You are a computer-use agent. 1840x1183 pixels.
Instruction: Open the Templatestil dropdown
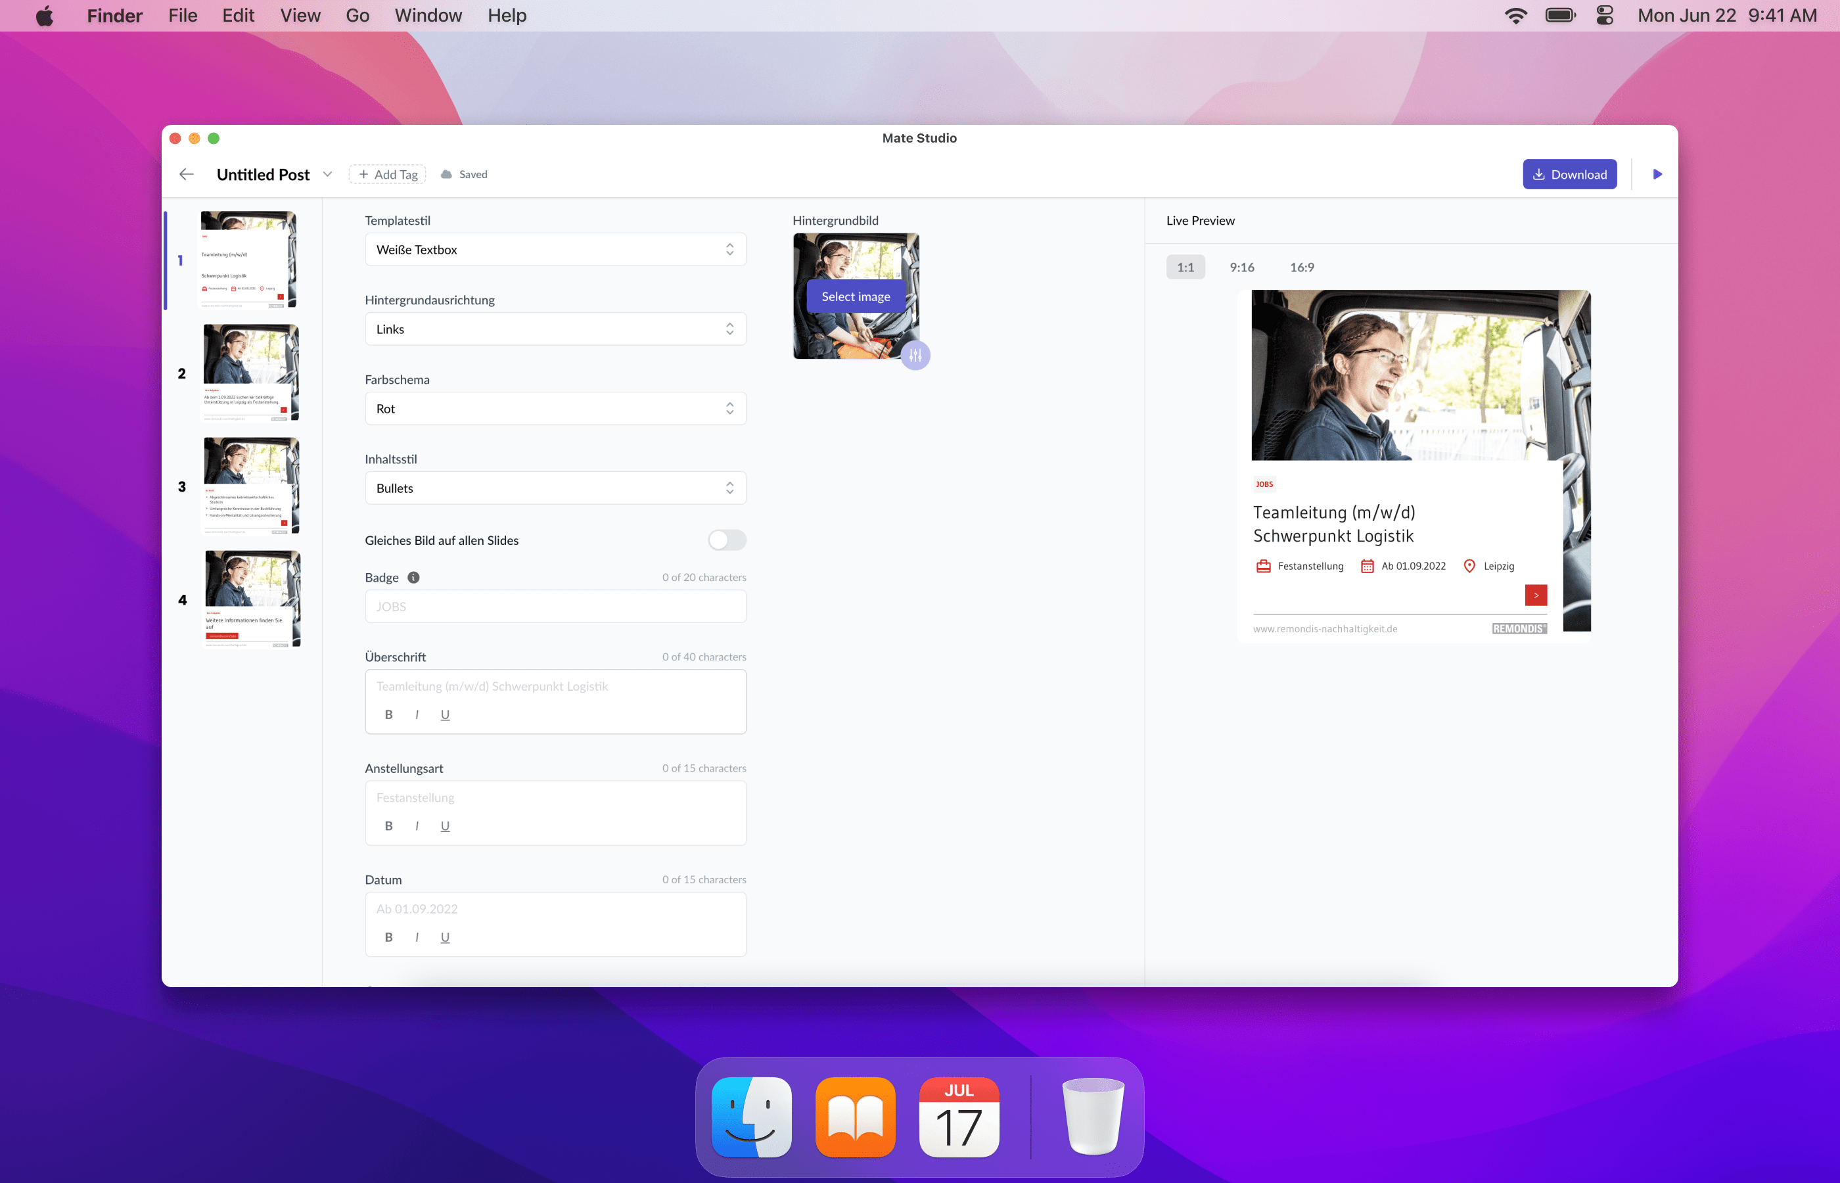click(555, 250)
